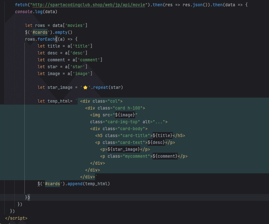Screen dimensions: 269x224
Task: Click 'temp_html' variable declaration
Action: tap(59, 101)
